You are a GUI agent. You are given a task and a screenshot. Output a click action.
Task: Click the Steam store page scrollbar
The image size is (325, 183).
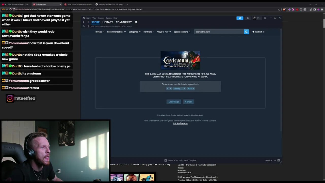coord(281,80)
